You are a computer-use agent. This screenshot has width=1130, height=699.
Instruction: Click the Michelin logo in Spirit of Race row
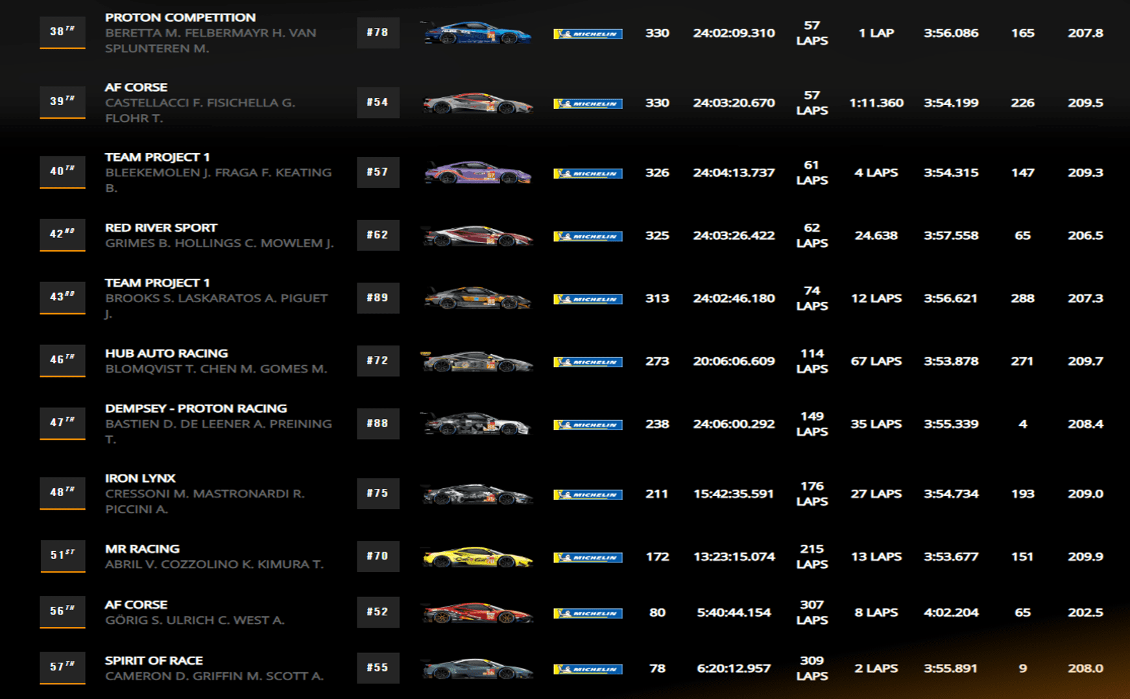pos(588,669)
